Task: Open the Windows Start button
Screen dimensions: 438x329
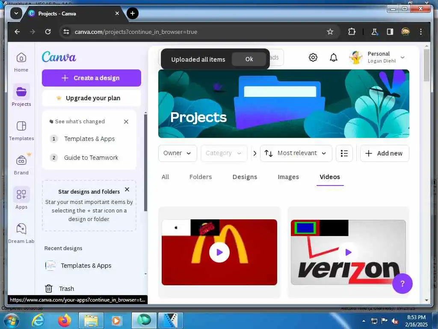Action: [x=11, y=320]
